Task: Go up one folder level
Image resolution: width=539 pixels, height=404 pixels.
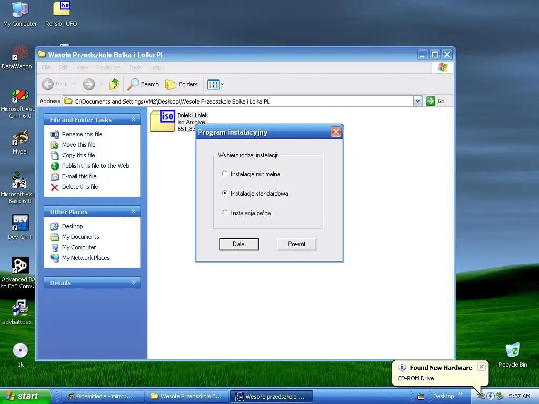Action: click(x=114, y=84)
